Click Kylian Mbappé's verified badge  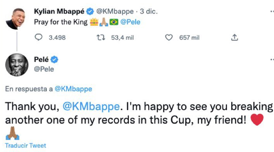pyautogui.click(x=90, y=12)
